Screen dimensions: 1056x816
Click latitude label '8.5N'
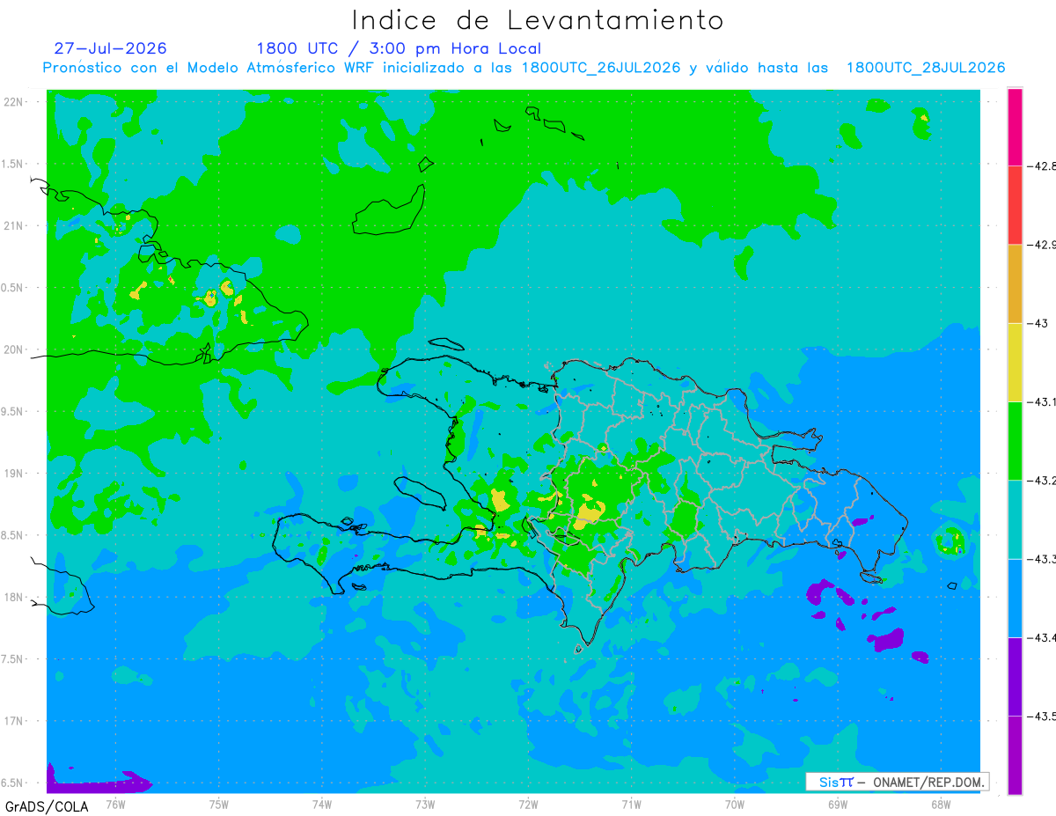12,535
